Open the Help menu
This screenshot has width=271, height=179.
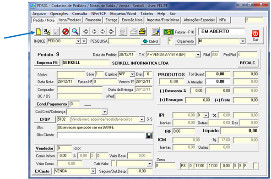161,14
